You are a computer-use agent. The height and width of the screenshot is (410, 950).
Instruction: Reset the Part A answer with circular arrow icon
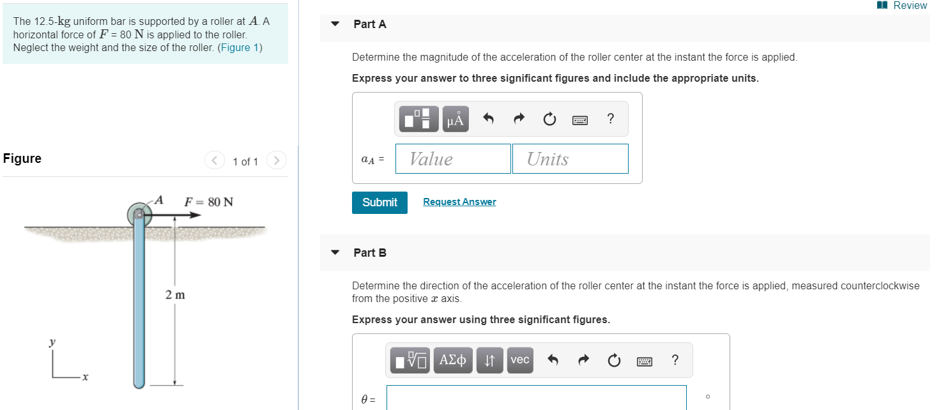[x=549, y=118]
